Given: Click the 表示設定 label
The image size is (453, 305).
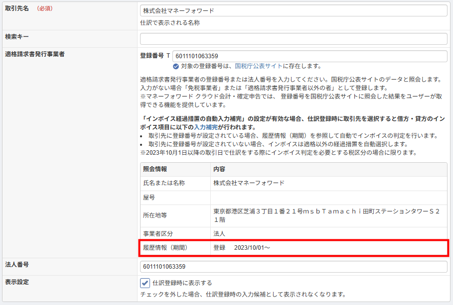Looking at the screenshot, I should coord(17,282).
